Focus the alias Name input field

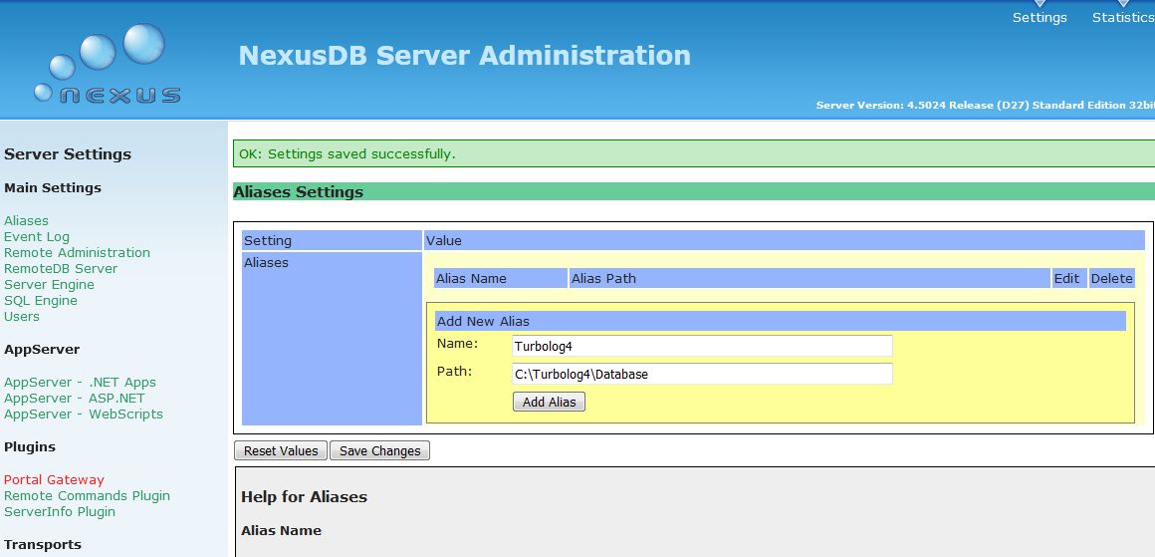(x=702, y=346)
